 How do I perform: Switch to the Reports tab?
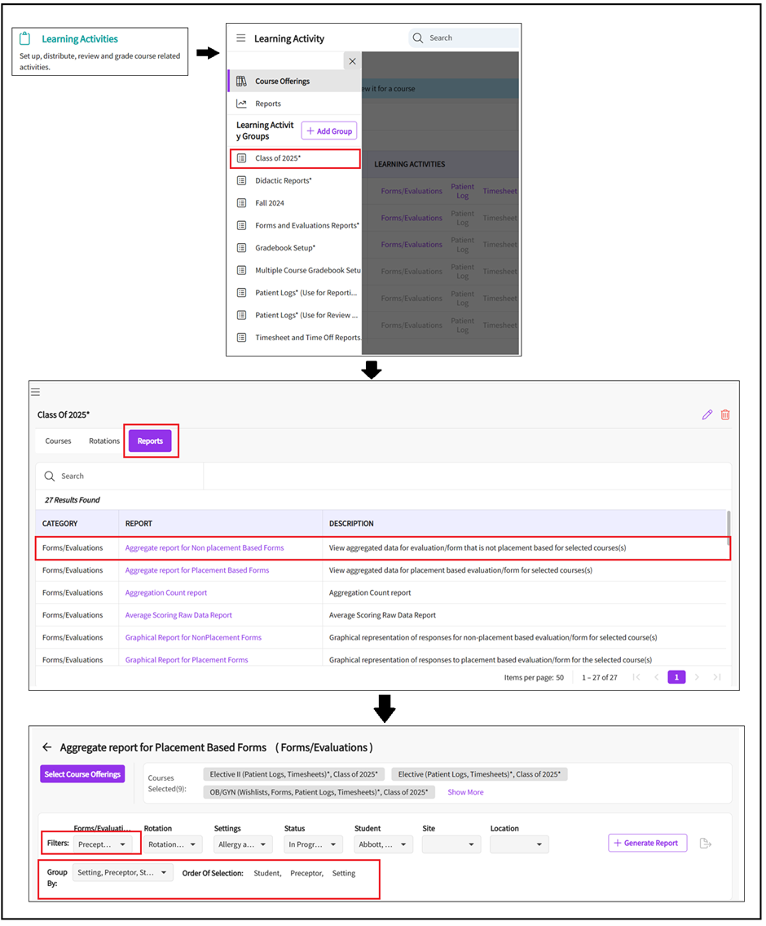[150, 441]
